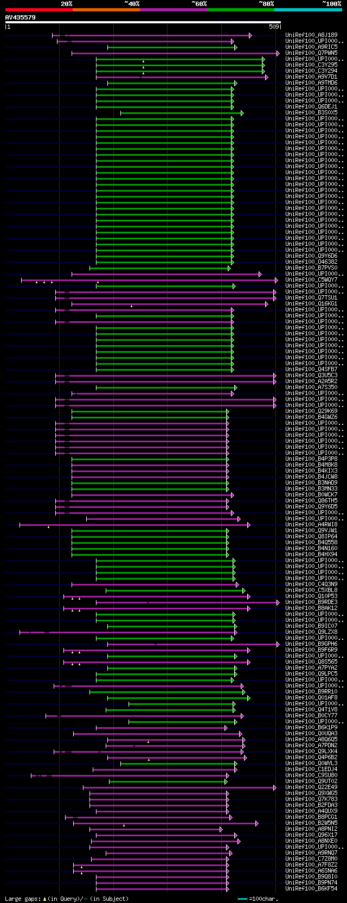The width and height of the screenshot is (347, 903).
Task: Open the UniRef100_Q7PWN5 hit label
Action: tap(311, 53)
